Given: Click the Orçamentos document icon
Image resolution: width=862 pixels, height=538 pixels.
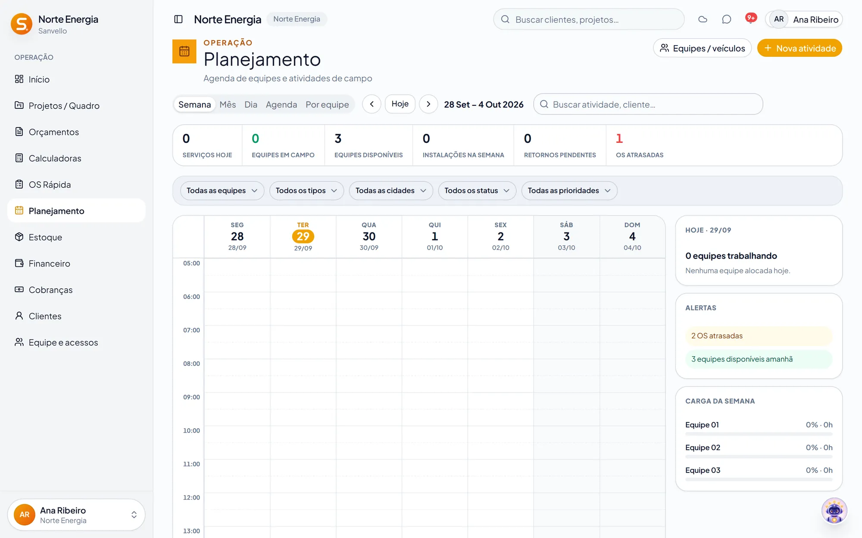Looking at the screenshot, I should point(19,132).
